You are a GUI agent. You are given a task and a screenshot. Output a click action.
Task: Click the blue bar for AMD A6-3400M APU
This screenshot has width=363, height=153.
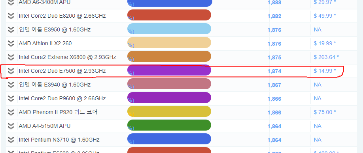click(x=170, y=3)
